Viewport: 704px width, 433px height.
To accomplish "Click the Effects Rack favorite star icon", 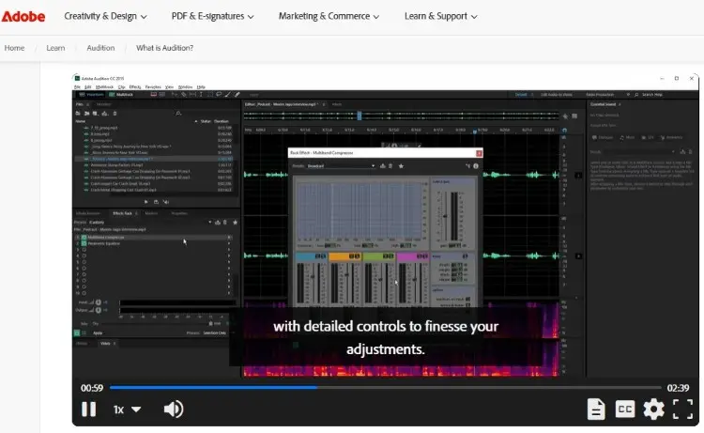I will [x=235, y=223].
